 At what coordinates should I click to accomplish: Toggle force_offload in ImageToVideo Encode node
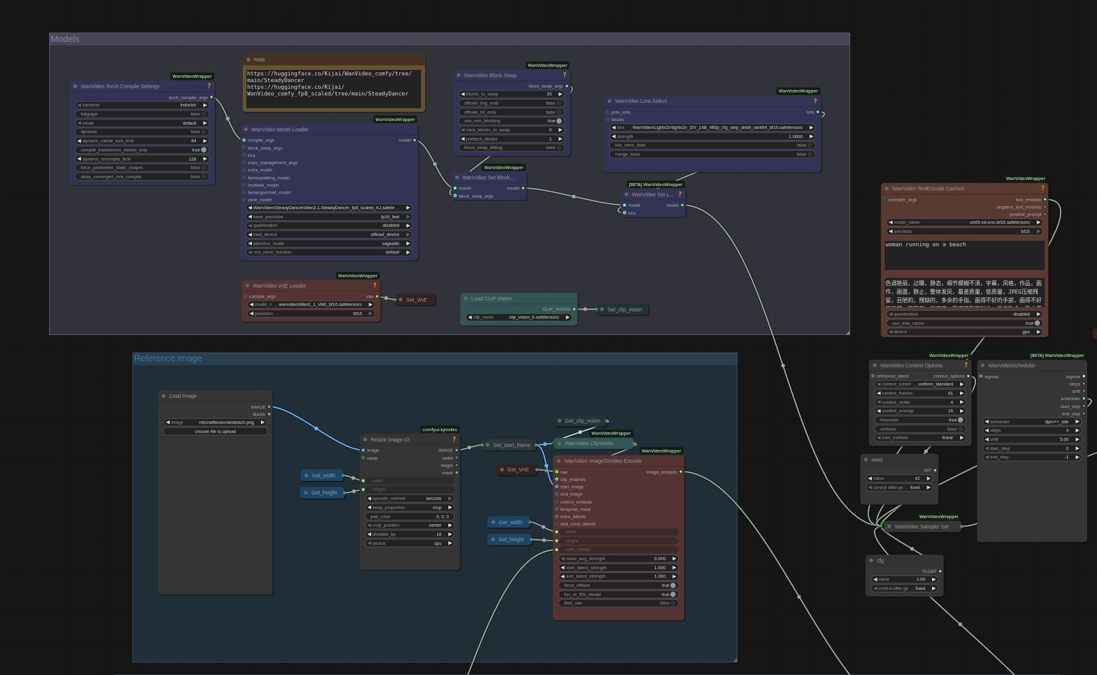672,586
